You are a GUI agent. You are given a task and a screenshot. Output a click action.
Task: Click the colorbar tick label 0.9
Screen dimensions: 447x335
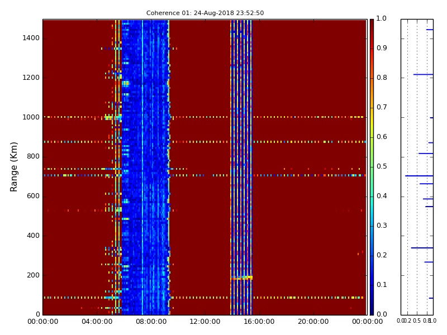tap(382, 48)
